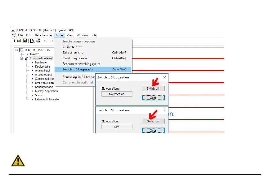Select File-Info tree item

[x=34, y=54]
